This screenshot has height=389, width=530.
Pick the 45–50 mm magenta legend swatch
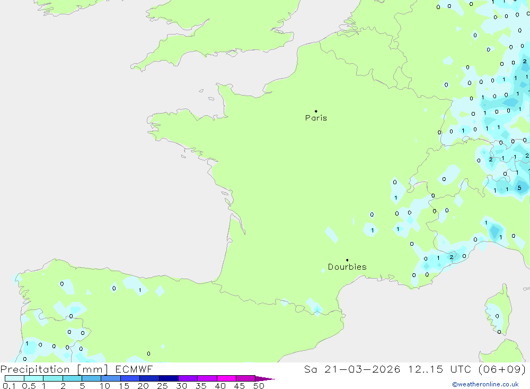pos(245,378)
